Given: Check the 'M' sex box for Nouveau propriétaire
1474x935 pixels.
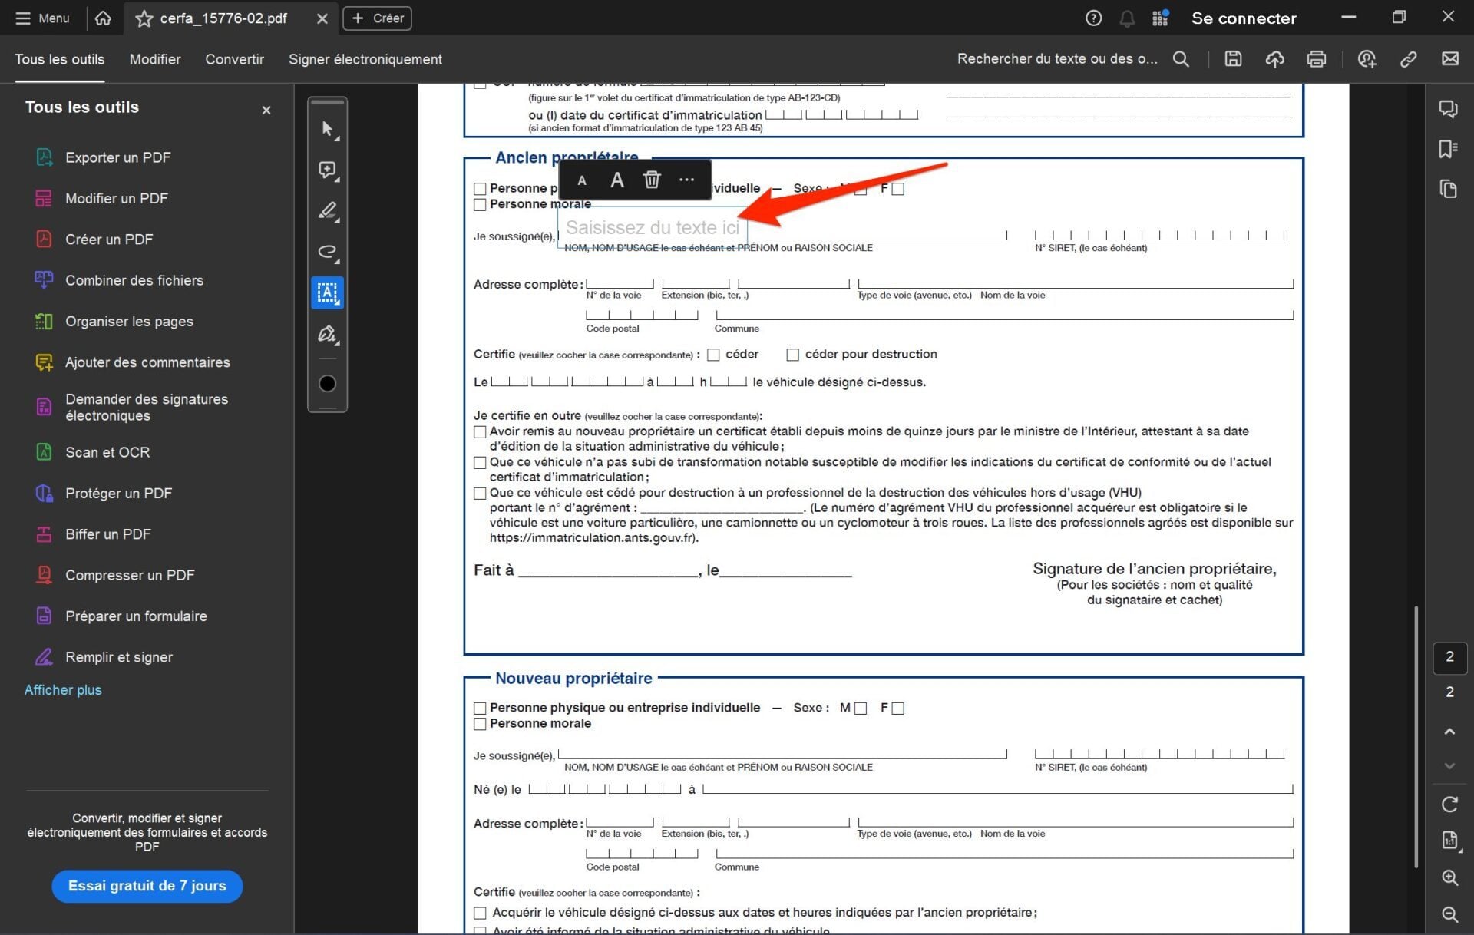Looking at the screenshot, I should pos(861,708).
